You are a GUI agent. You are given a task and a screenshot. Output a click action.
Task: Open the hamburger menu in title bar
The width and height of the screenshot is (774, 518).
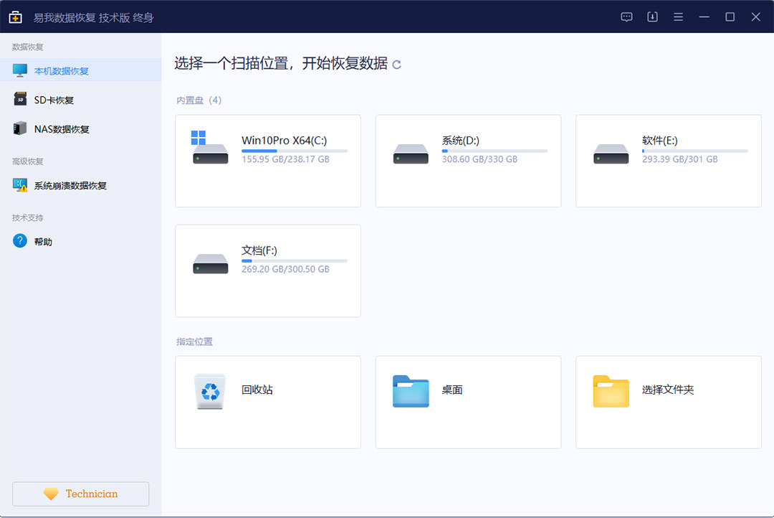pos(678,17)
